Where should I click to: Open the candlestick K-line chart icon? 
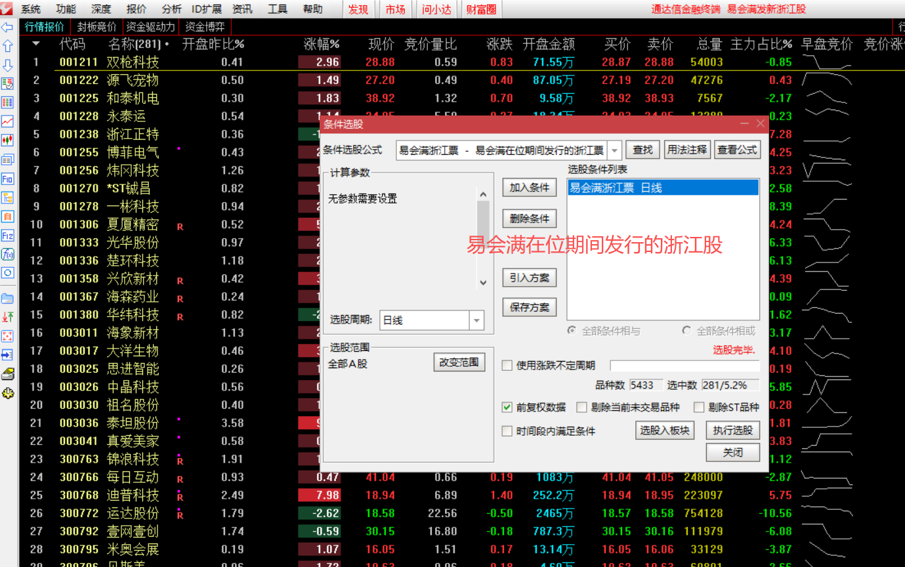pos(7,140)
